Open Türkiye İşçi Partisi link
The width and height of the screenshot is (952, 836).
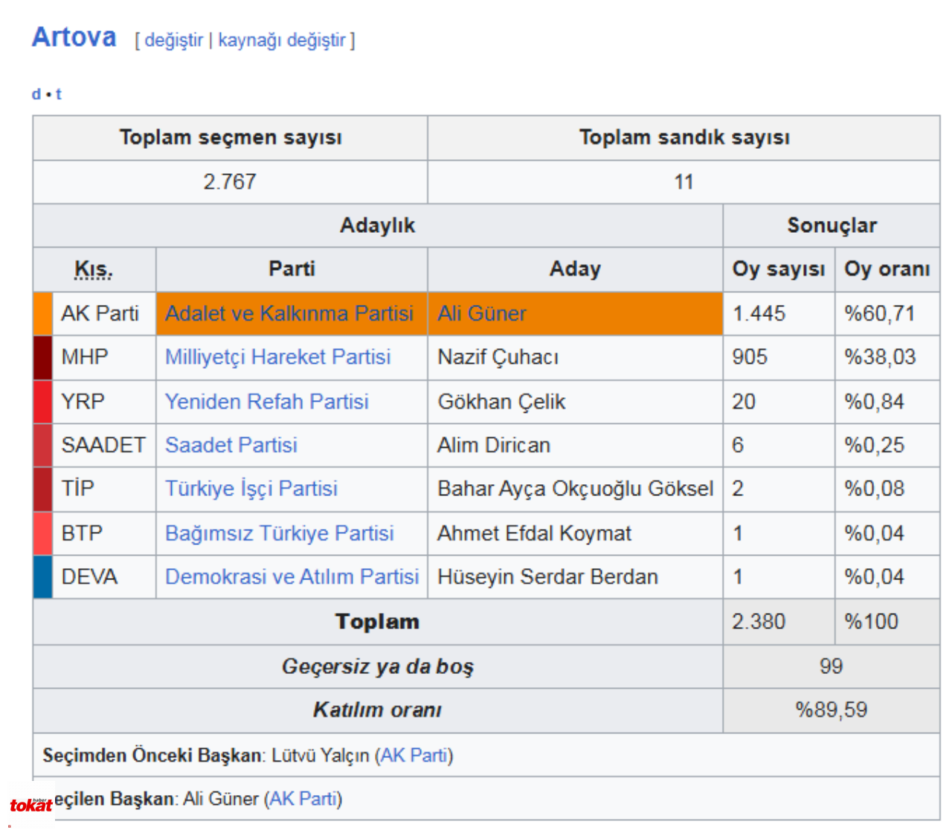pyautogui.click(x=251, y=489)
